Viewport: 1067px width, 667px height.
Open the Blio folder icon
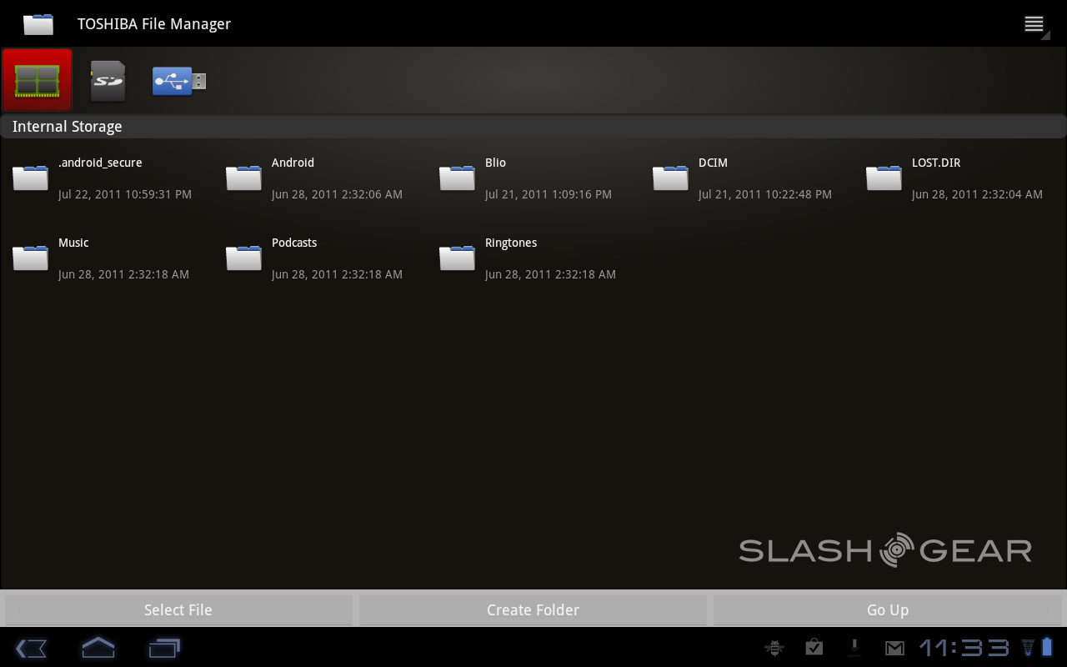pyautogui.click(x=457, y=178)
